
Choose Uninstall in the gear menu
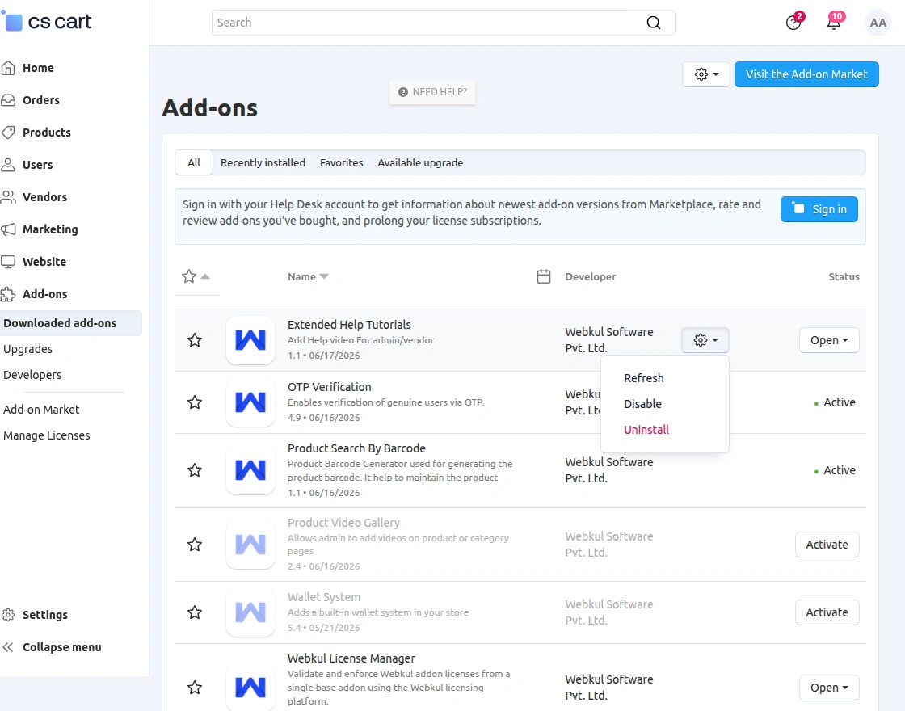(x=646, y=429)
